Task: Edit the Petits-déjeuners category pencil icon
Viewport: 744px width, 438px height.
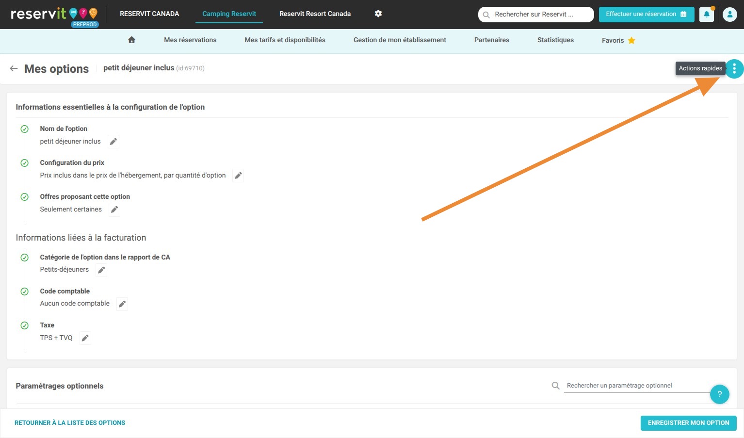Action: coord(101,270)
